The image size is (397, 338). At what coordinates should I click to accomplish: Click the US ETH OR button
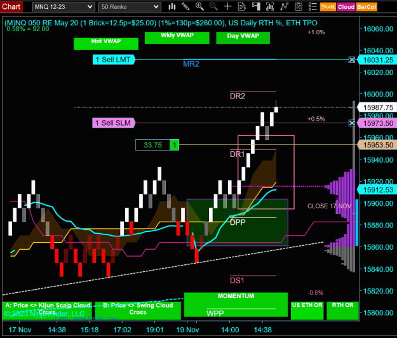coord(307,311)
